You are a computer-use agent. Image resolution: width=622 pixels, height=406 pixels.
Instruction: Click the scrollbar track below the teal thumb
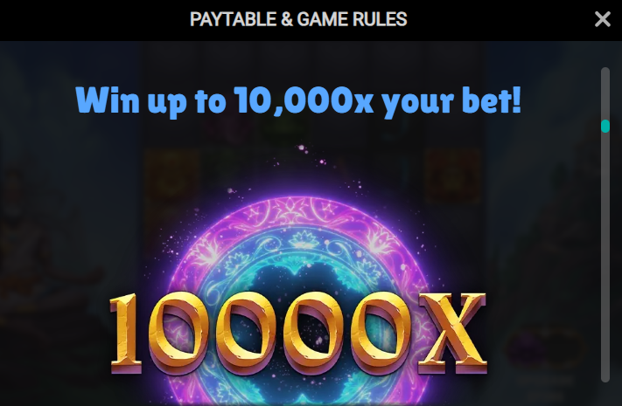pos(605,258)
